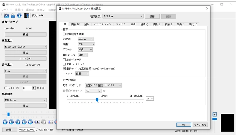The width and height of the screenshot is (236, 137).
Task: Enable the 拡張設定を使用 checkbox
Action: pos(65,34)
